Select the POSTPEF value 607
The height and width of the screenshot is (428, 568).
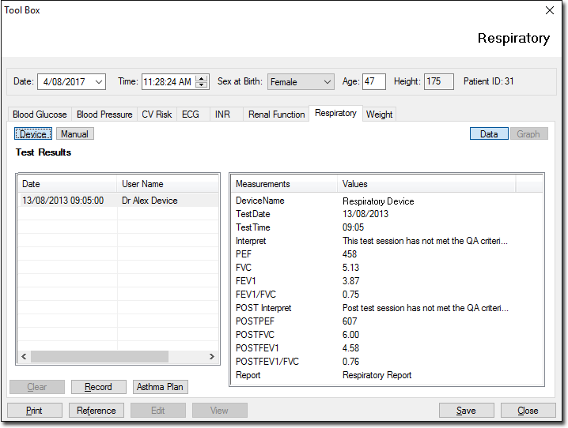[x=350, y=321]
